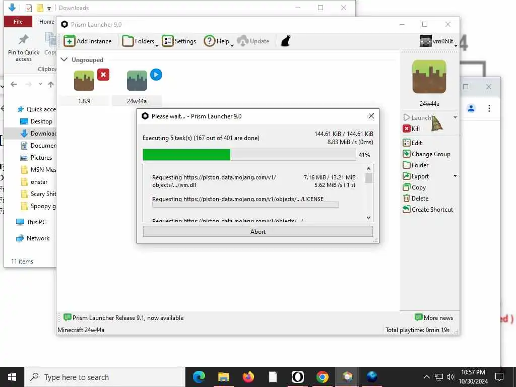This screenshot has width=516, height=387.
Task: Select the onstar folder in sidebar
Action: click(x=34, y=181)
